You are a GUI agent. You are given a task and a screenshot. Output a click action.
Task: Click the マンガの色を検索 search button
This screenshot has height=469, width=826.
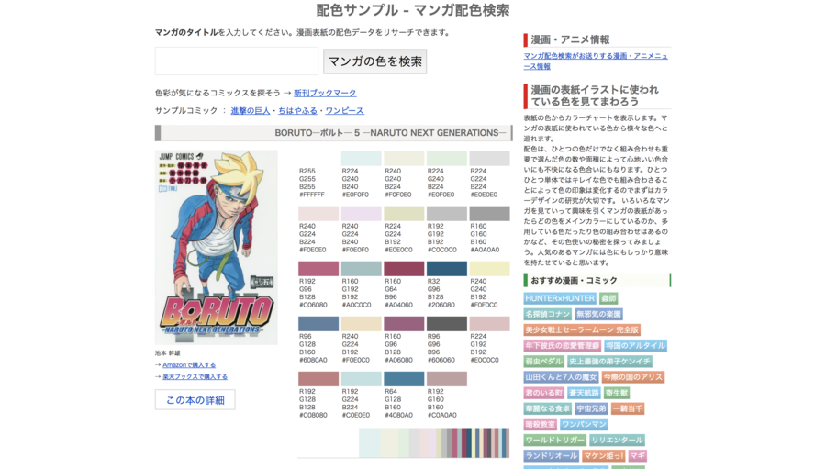374,61
